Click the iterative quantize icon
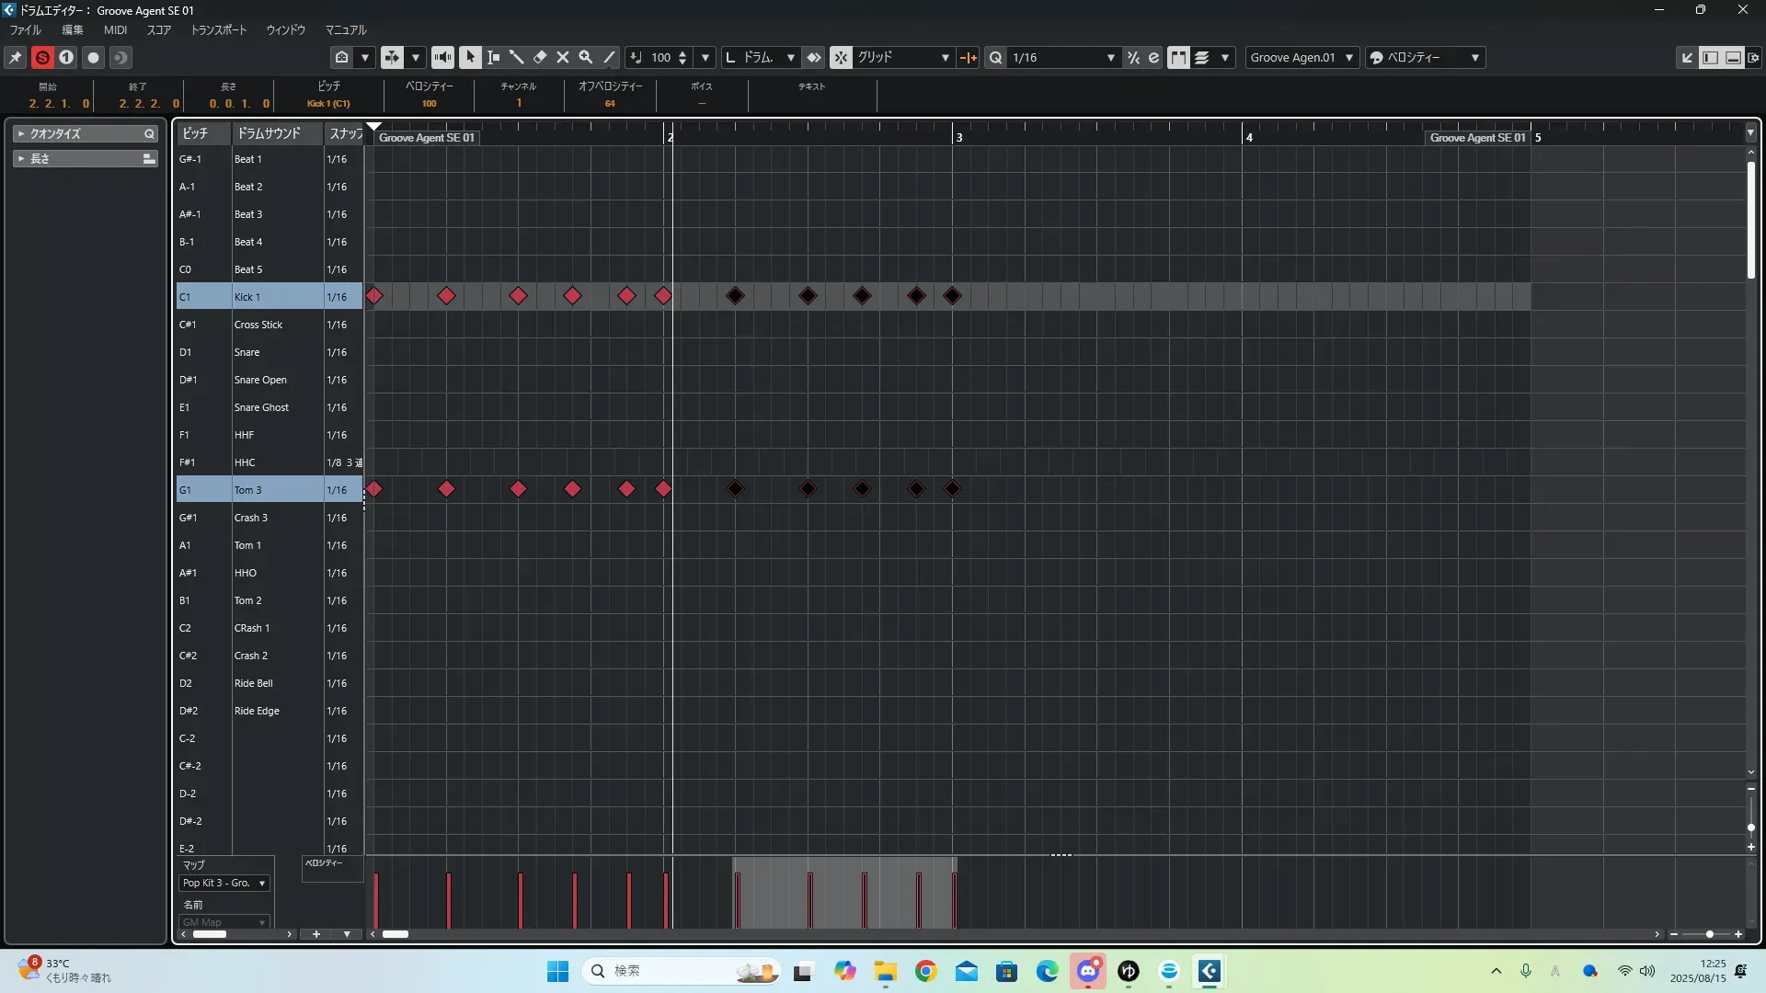This screenshot has width=1766, height=993. coord(1133,57)
